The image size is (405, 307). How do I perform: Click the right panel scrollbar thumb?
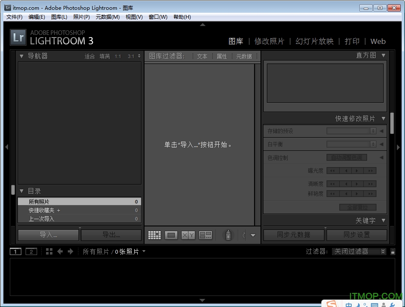pos(392,123)
